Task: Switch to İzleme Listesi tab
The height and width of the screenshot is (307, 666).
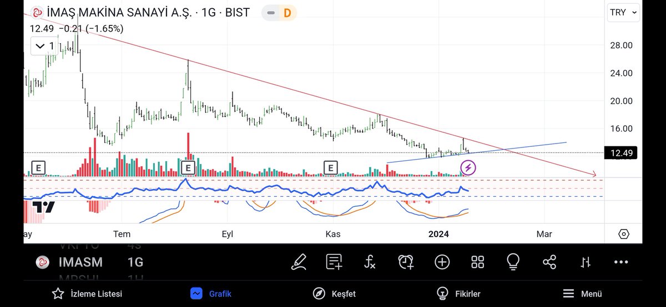Action: coord(87,294)
